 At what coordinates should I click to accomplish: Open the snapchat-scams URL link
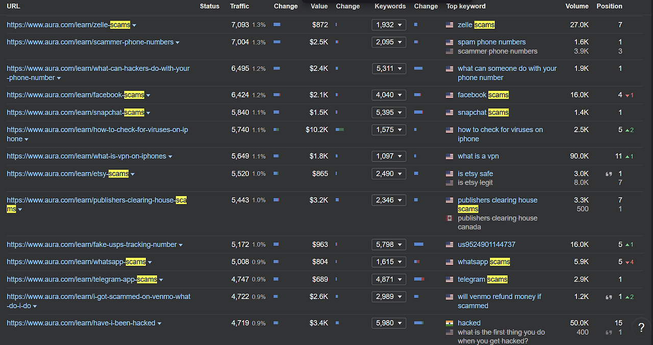tap(76, 112)
